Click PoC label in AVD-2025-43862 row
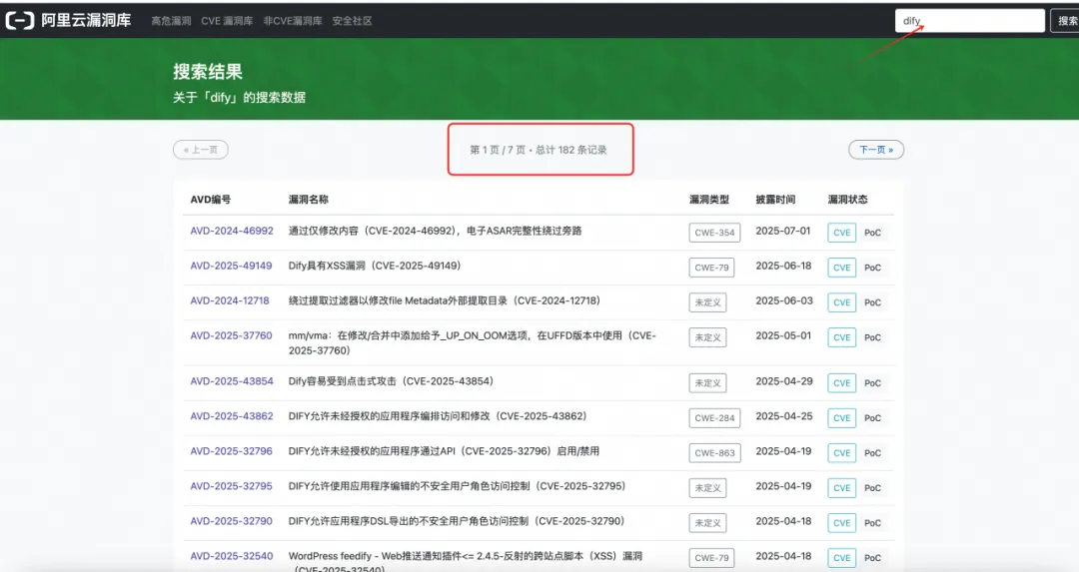Image resolution: width=1079 pixels, height=572 pixels. (872, 418)
